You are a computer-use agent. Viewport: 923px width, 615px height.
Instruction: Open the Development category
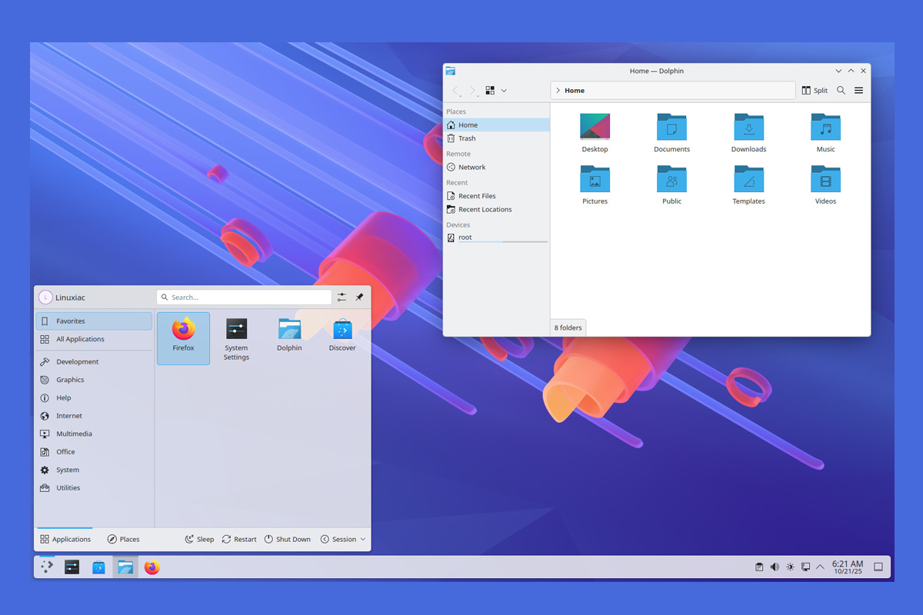click(94, 361)
